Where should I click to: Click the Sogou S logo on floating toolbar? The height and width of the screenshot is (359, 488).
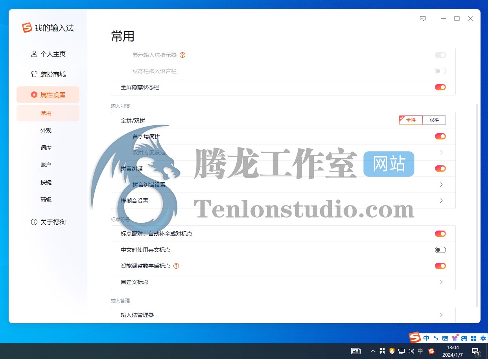point(415,337)
